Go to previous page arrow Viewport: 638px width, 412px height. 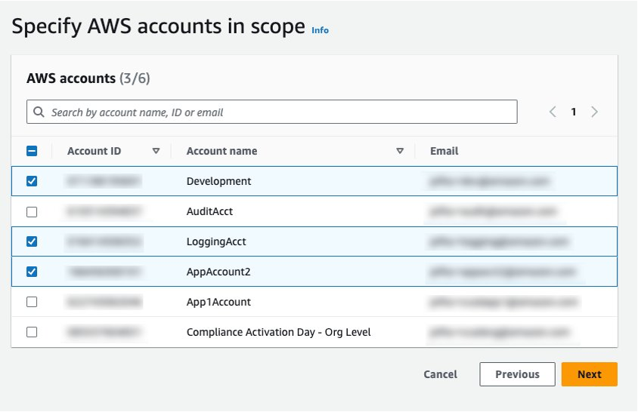[553, 112]
